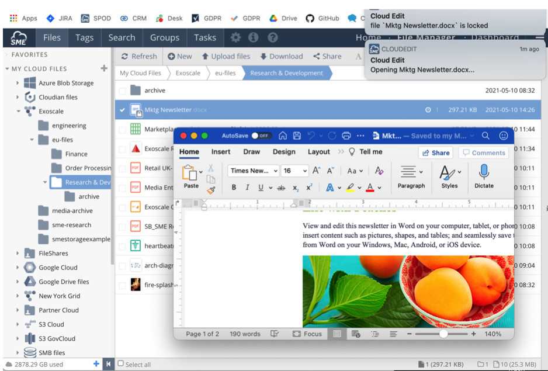Open the Tasks tab in the SME navbar

[204, 37]
